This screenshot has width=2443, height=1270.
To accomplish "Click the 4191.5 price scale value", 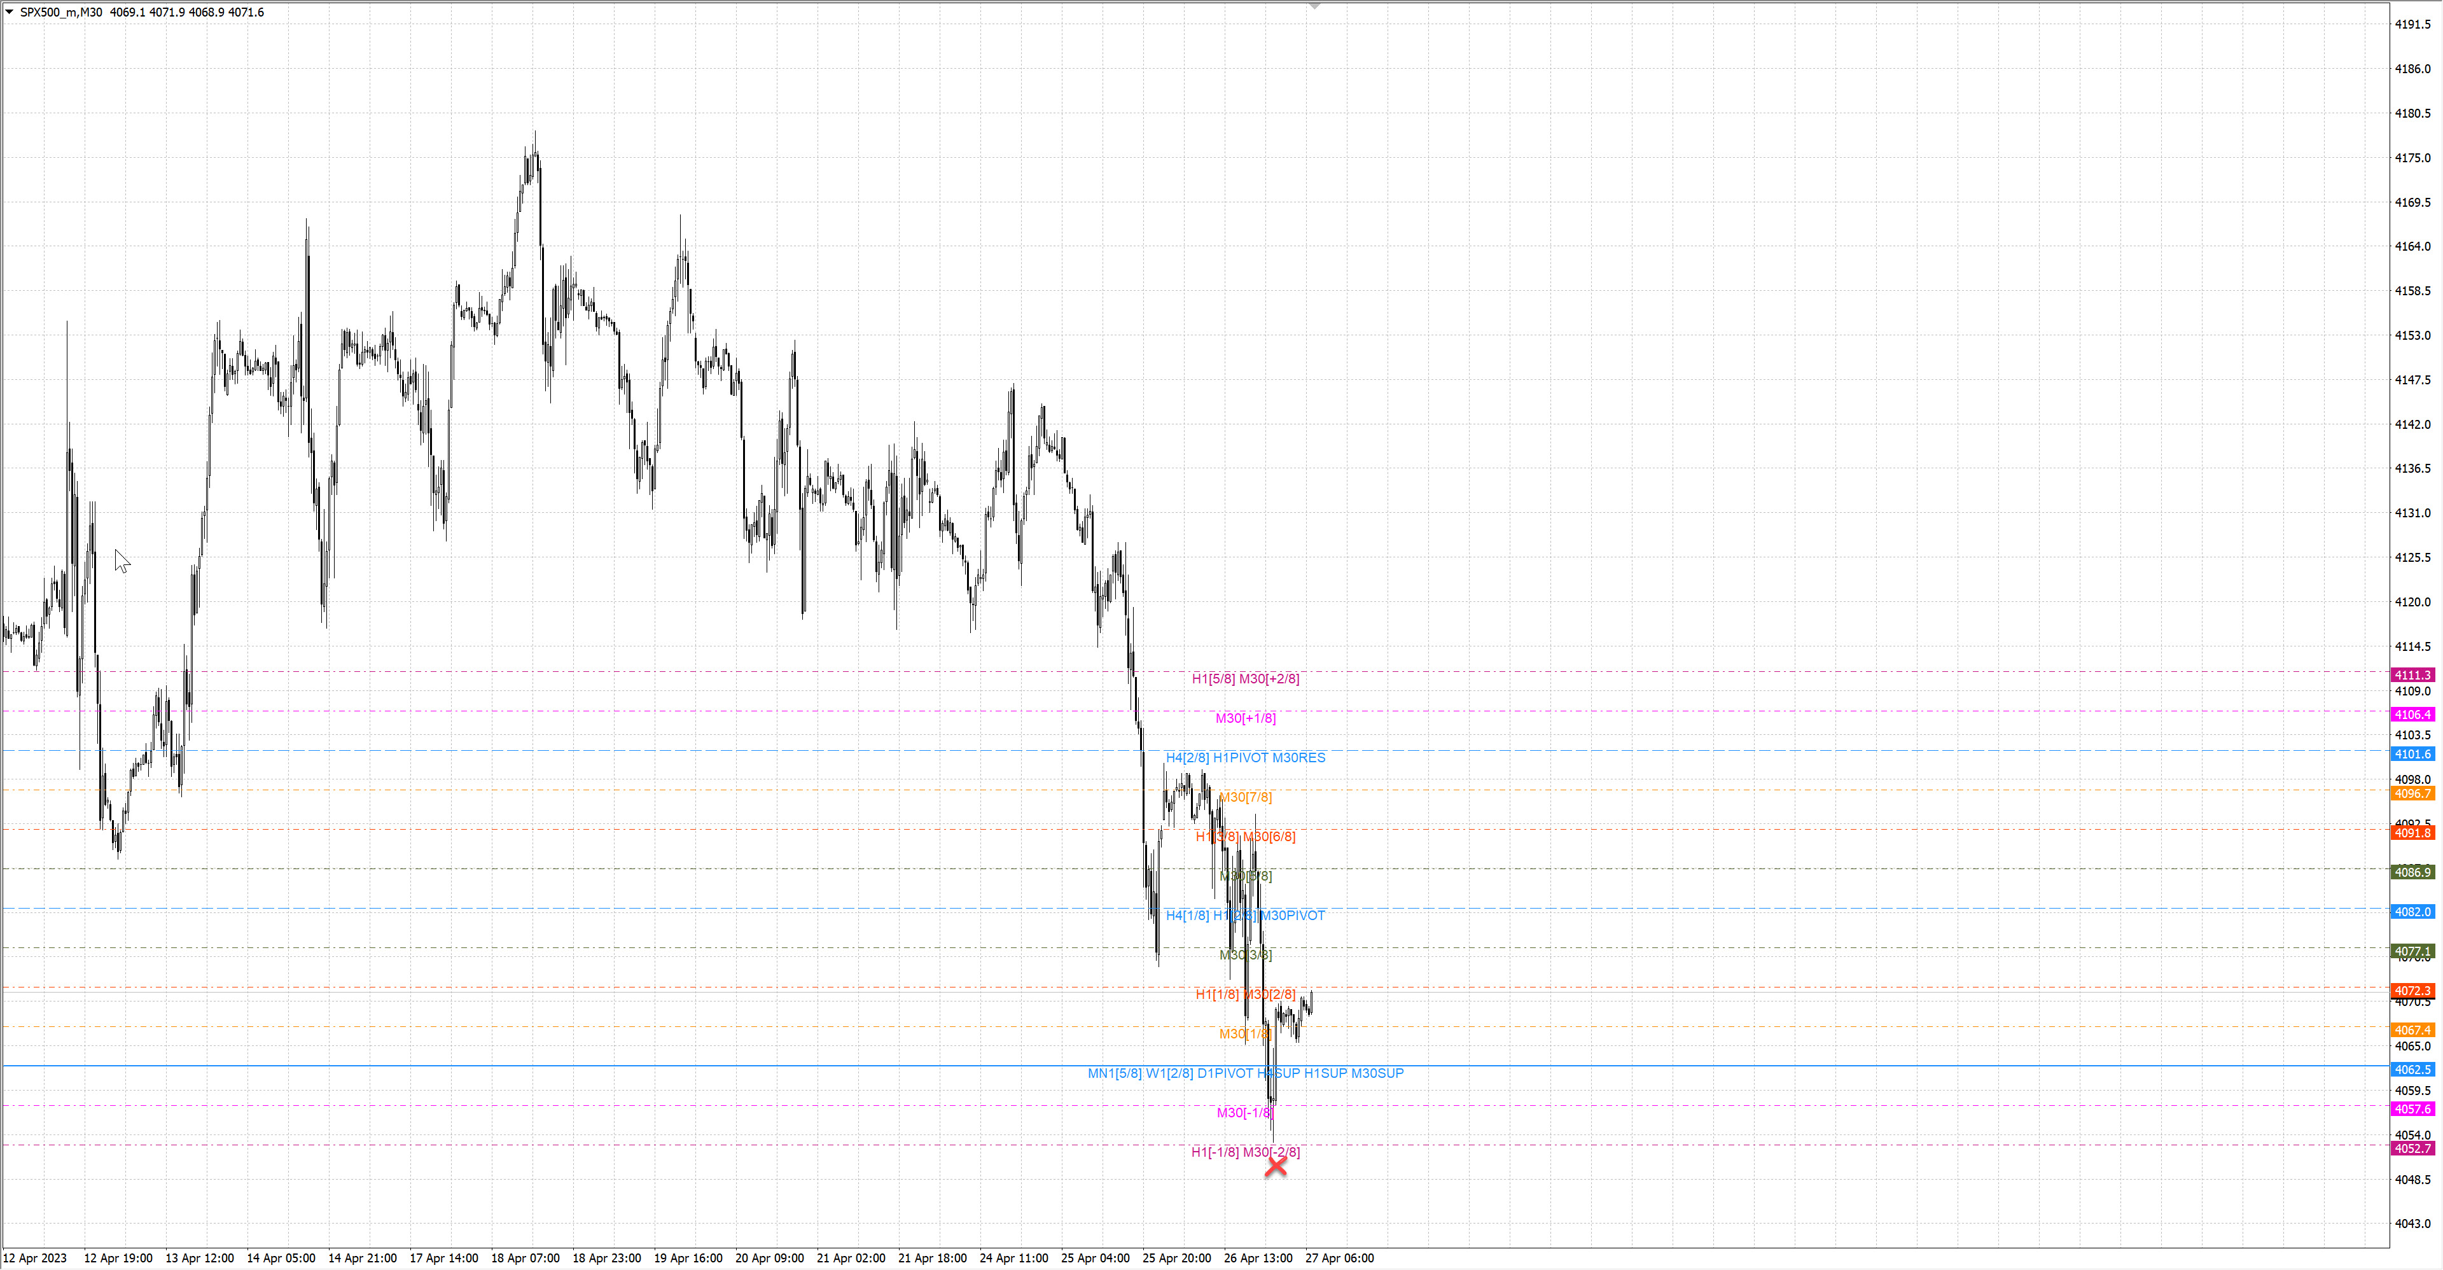I will pyautogui.click(x=2412, y=25).
